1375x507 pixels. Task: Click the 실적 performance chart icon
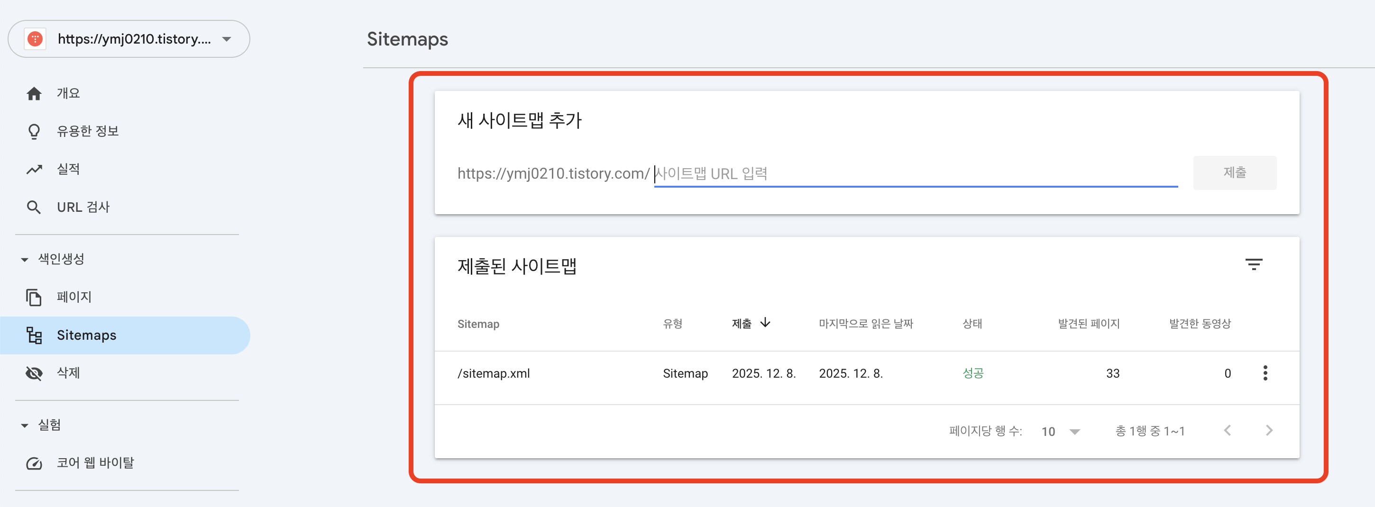point(34,169)
